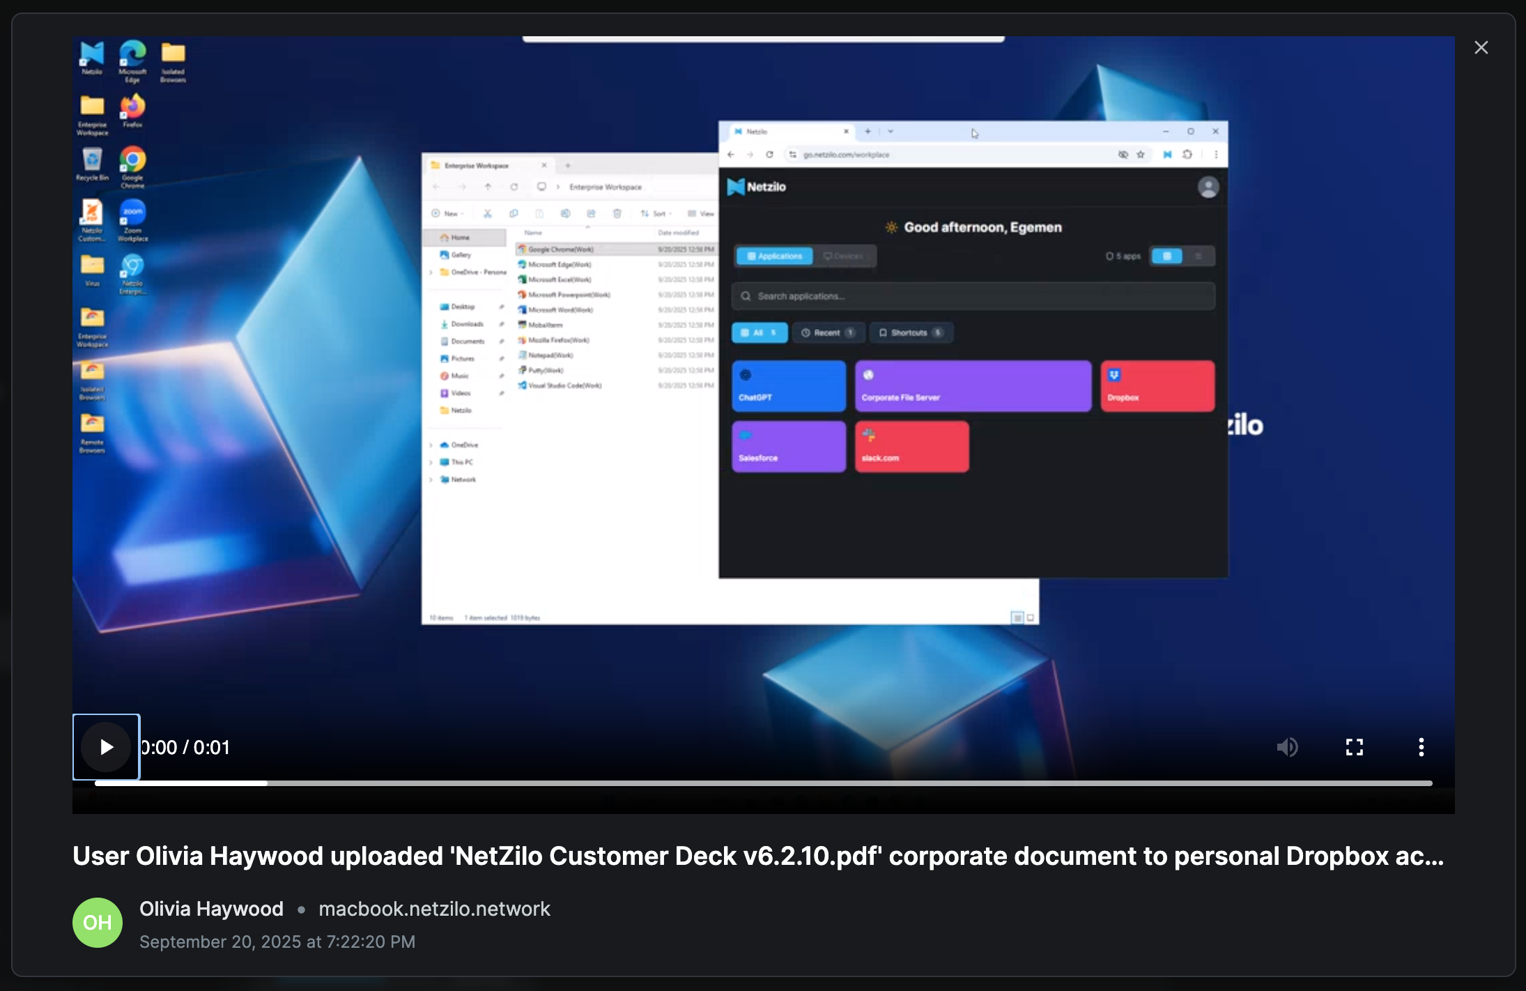This screenshot has height=991, width=1526.
Task: Open the video's three-dot options menu
Action: tap(1421, 747)
